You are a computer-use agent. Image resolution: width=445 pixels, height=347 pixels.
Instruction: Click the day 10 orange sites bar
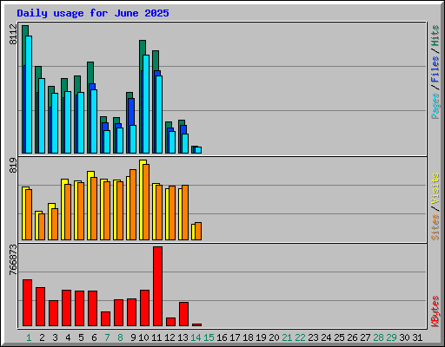146,202
